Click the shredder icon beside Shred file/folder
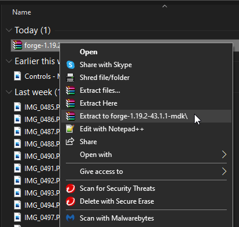The height and width of the screenshot is (227, 239). (70, 78)
